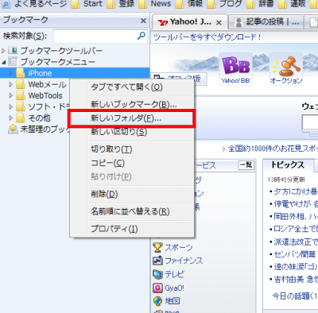This screenshot has height=313, width=318.
Task: Click the 地図 globe icon
Action: click(157, 301)
